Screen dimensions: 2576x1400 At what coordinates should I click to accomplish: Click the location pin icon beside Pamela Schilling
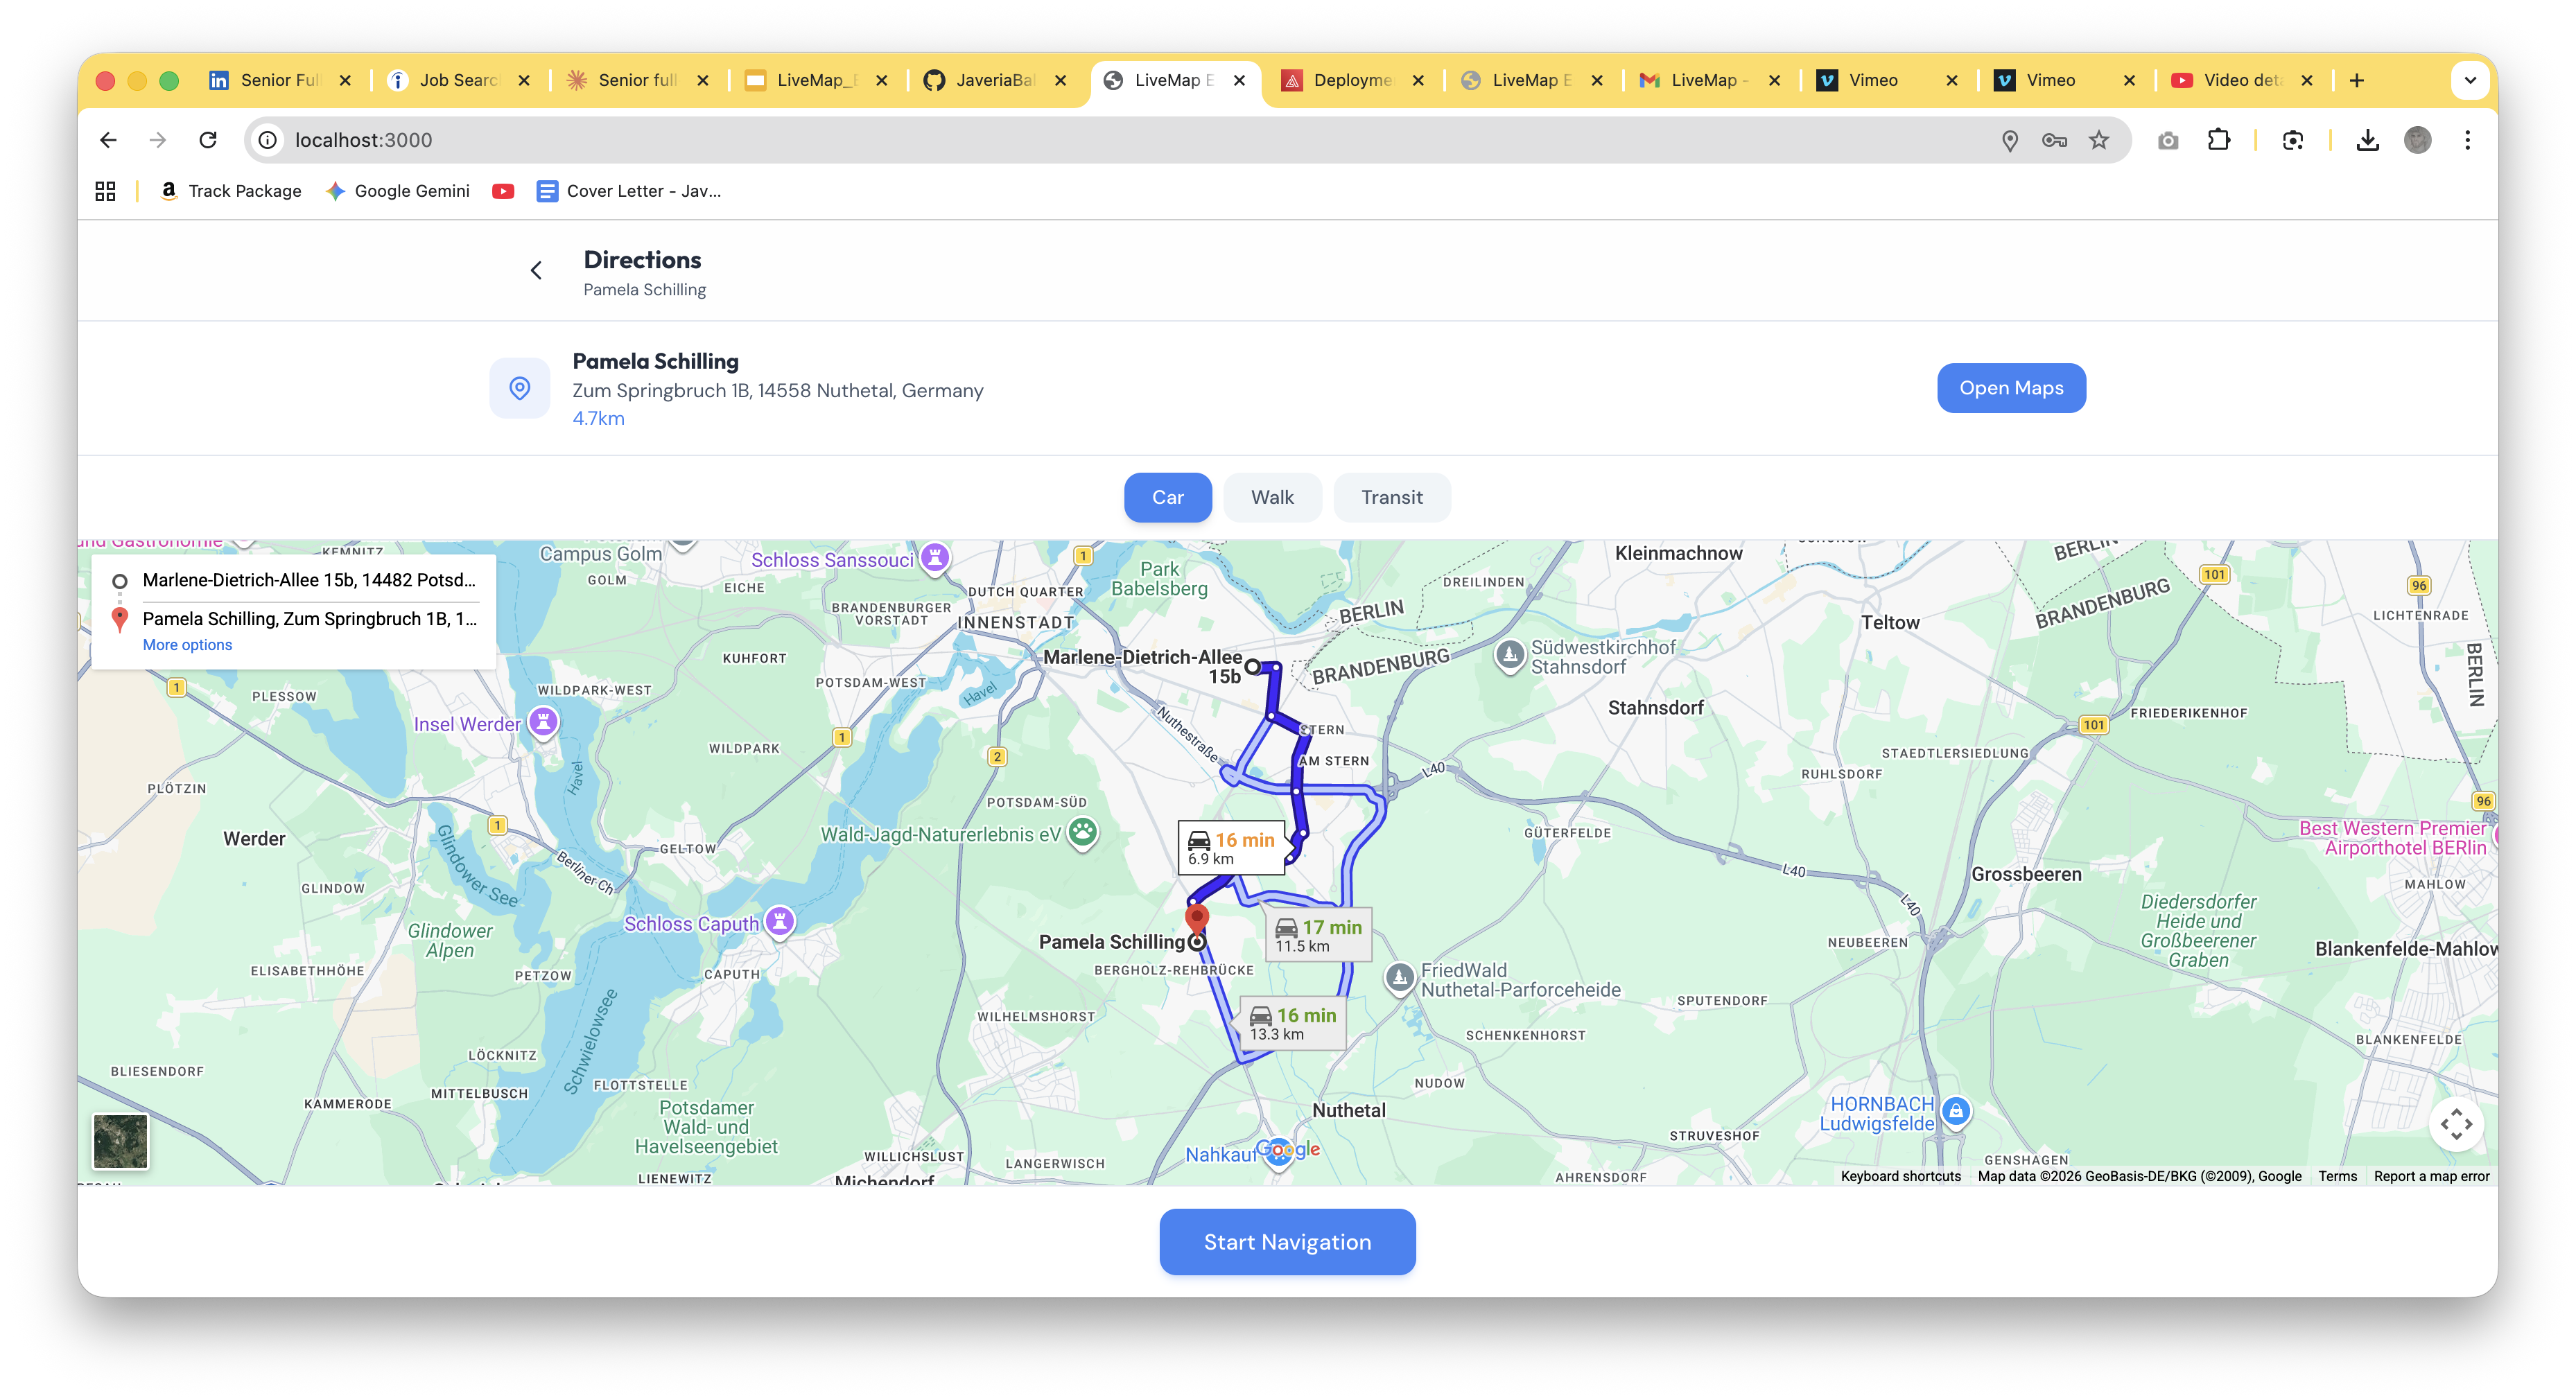point(519,388)
